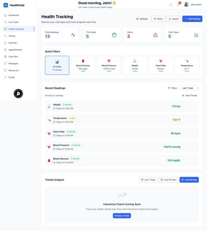Click the Messages sidebar chat icon
Screen dimensions: 207x231
(6, 64)
